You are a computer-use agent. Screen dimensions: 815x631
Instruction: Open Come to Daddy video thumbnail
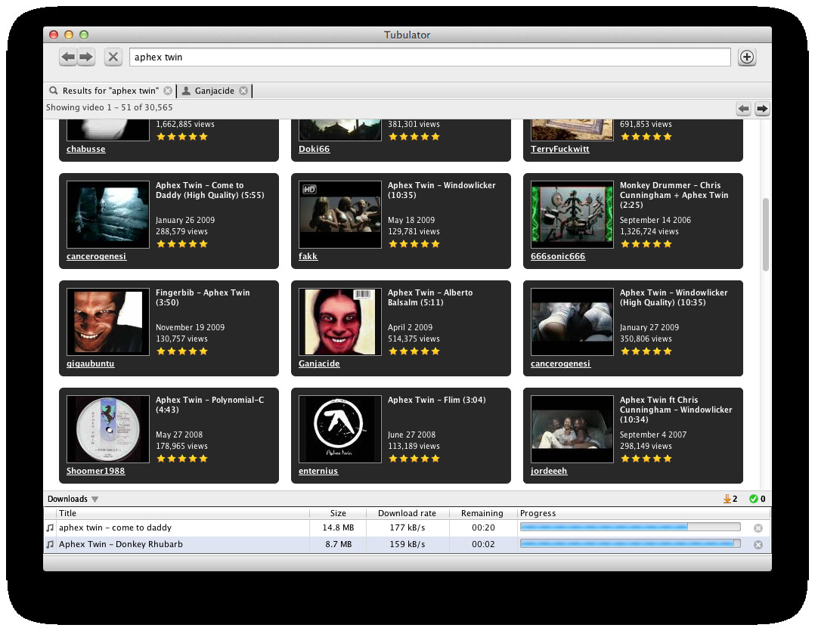coord(108,215)
